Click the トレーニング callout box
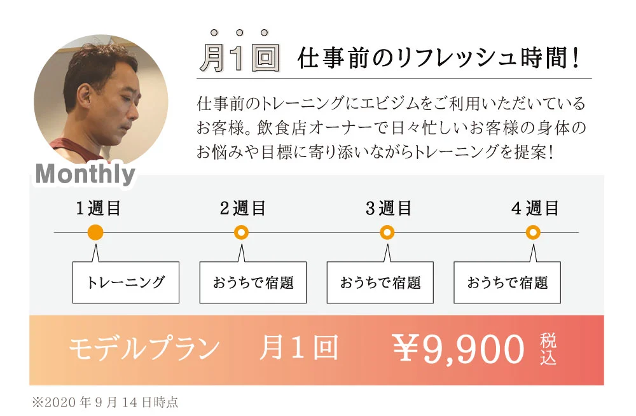636x416 pixels. (125, 282)
